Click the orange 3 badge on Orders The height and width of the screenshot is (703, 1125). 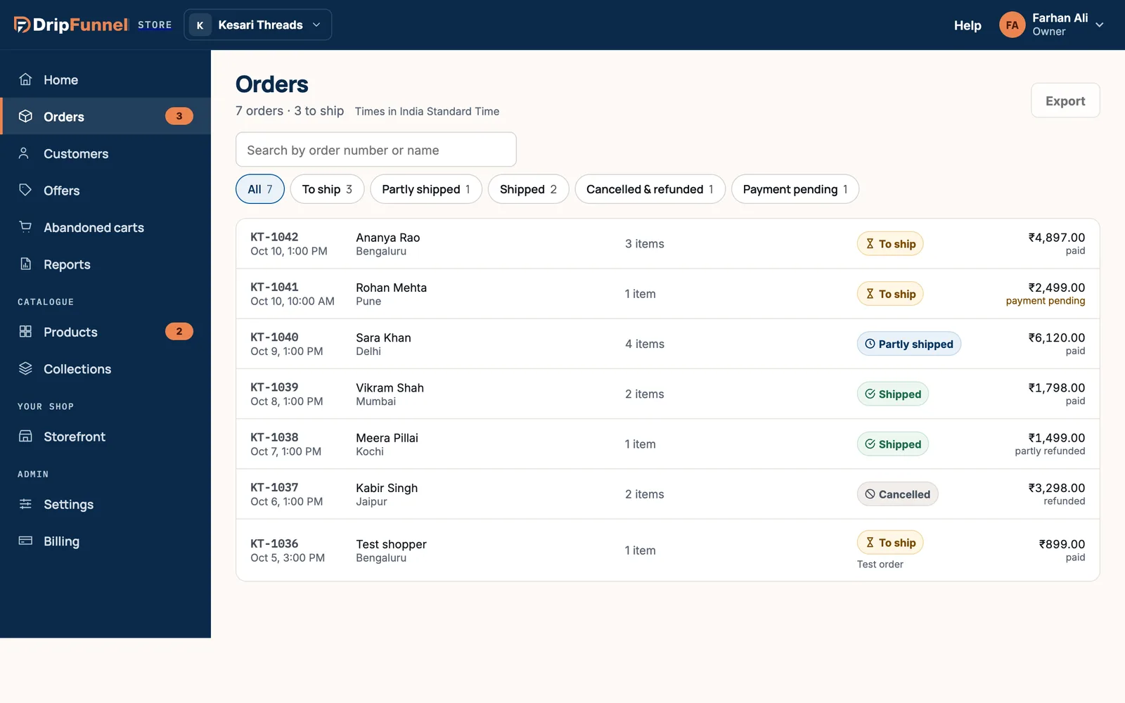(x=179, y=116)
